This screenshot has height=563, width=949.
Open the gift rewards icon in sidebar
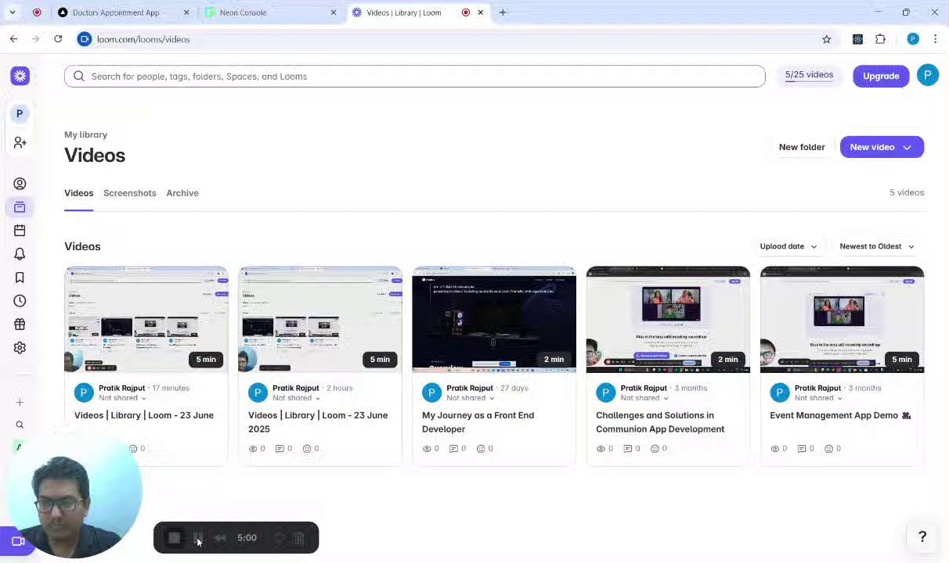(20, 325)
